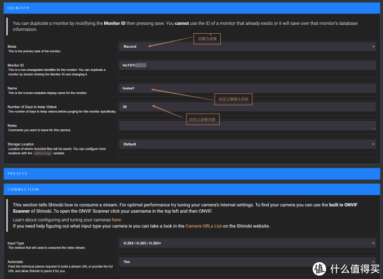Click the chevron arrow of Mode dropdown

pos(373,47)
